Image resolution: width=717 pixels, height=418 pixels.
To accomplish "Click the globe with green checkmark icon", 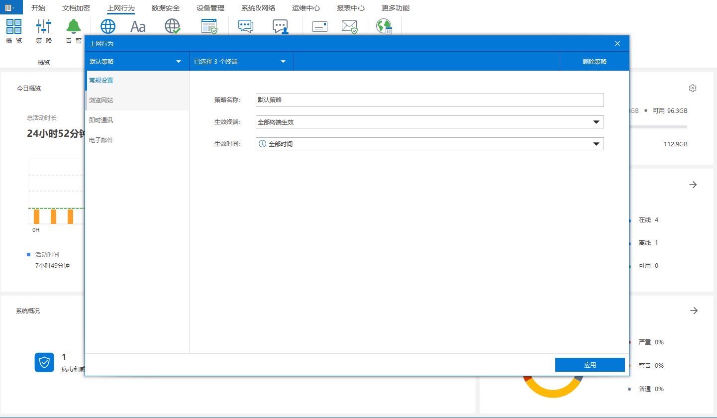I will tap(173, 26).
